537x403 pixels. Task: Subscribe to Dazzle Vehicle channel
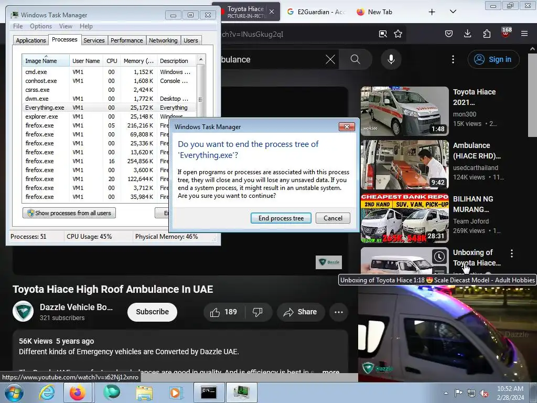pos(152,312)
